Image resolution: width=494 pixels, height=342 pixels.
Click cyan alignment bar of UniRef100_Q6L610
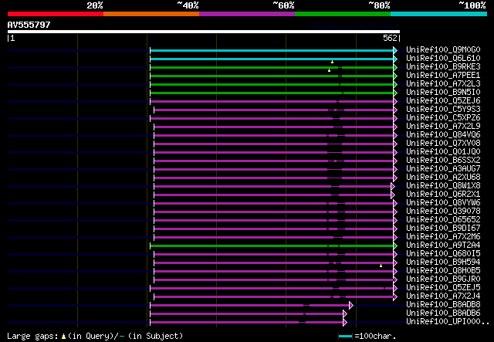tap(272, 59)
